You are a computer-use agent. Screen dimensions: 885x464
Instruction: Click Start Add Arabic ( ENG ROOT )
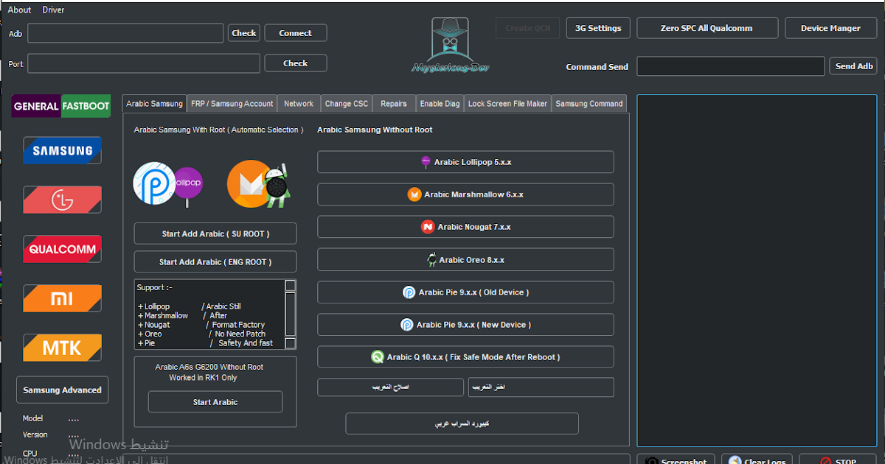coord(215,261)
